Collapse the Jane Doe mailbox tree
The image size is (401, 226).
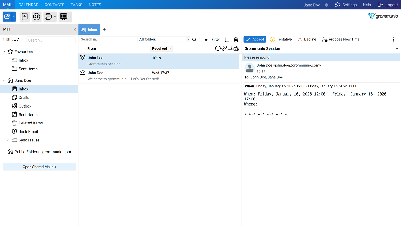pyautogui.click(x=4, y=81)
